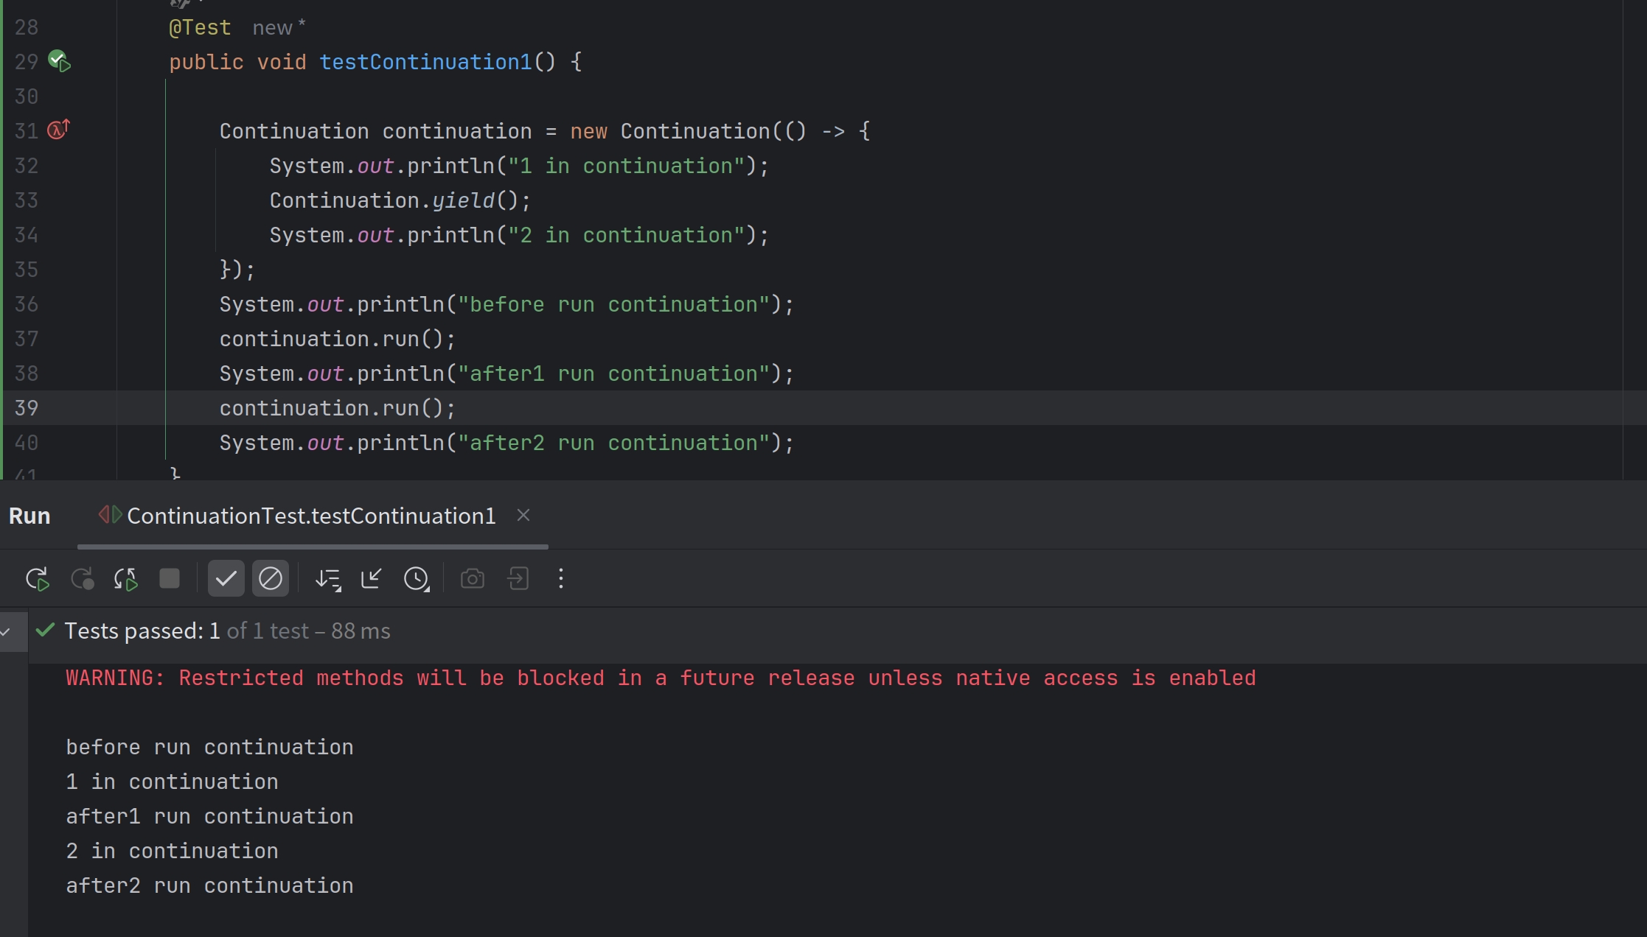
Task: Click the red WARNING output line
Action: coord(661,678)
